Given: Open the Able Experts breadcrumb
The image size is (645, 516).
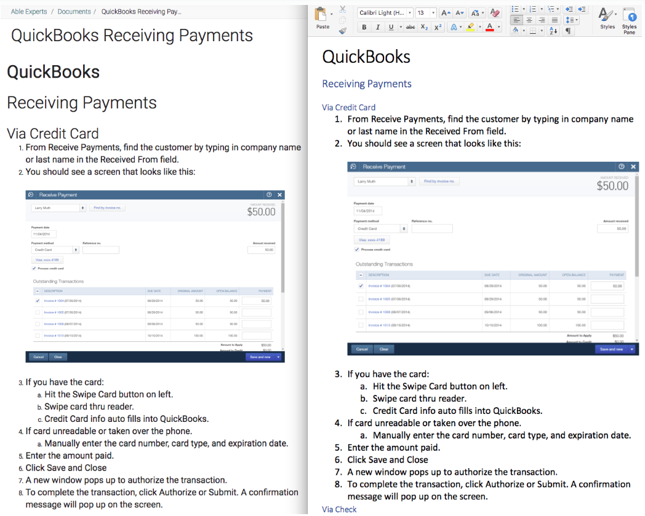Looking at the screenshot, I should click(x=29, y=12).
